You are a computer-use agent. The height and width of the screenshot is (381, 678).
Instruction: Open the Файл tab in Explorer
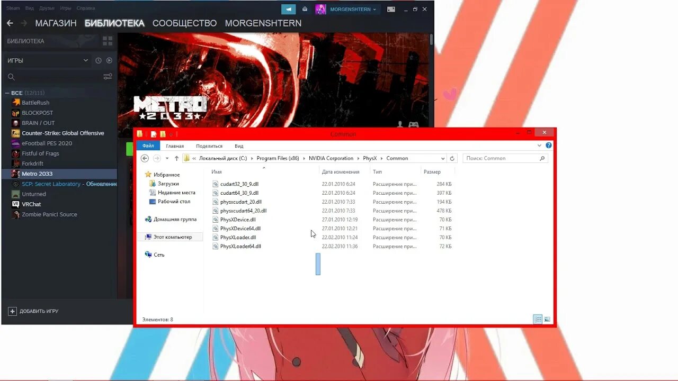point(148,146)
